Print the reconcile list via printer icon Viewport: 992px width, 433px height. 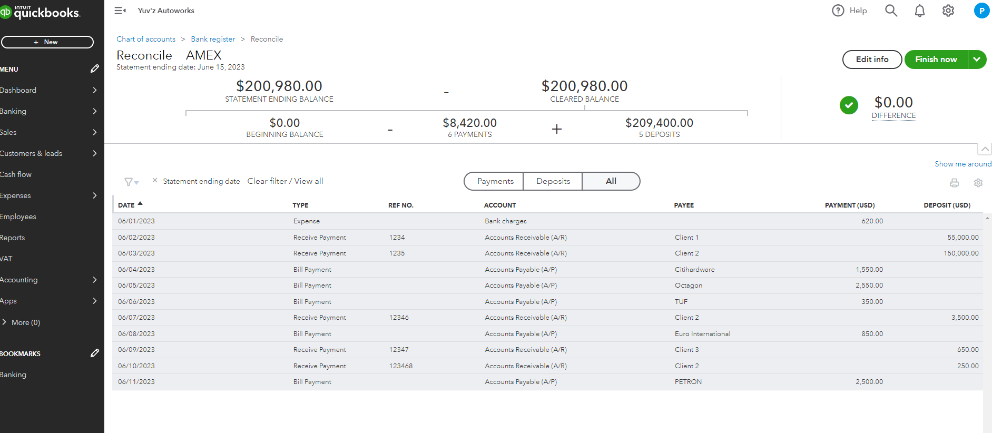pyautogui.click(x=954, y=183)
